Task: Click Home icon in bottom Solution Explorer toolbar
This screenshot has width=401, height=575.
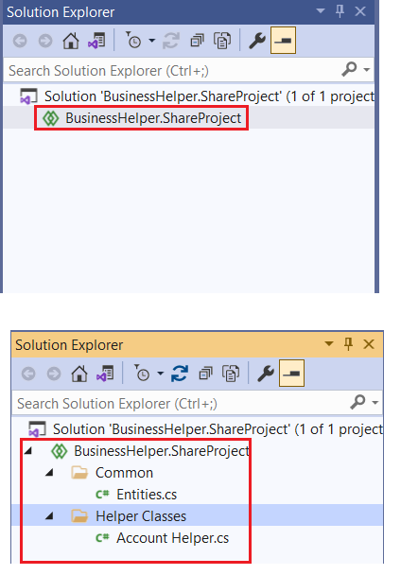Action: click(x=79, y=374)
